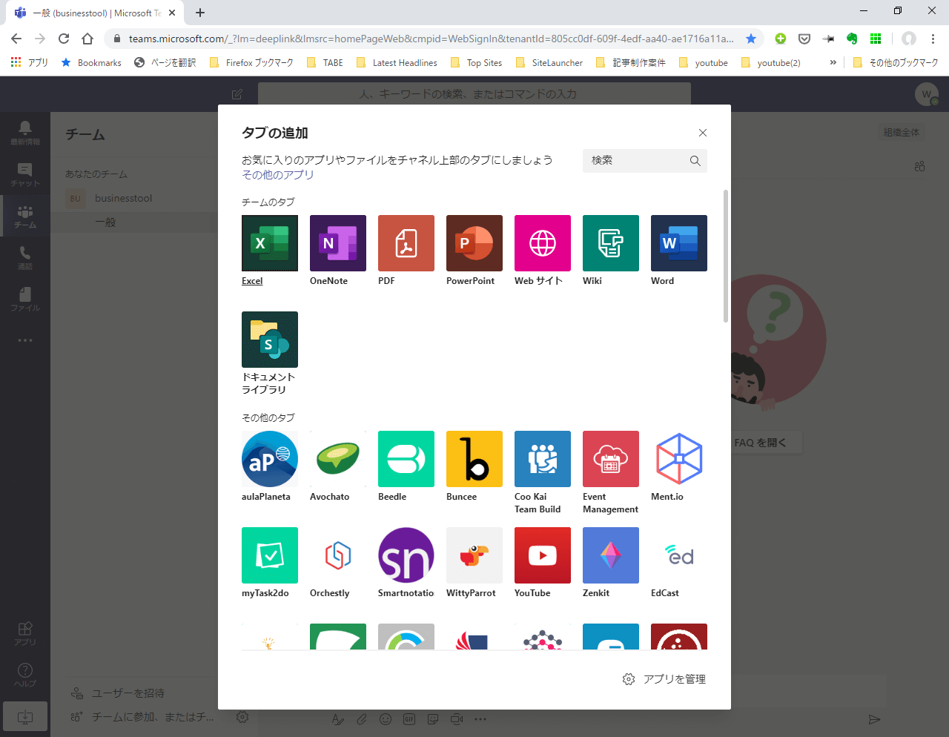Pick the YouTube app tile
The height and width of the screenshot is (737, 949).
tap(543, 555)
